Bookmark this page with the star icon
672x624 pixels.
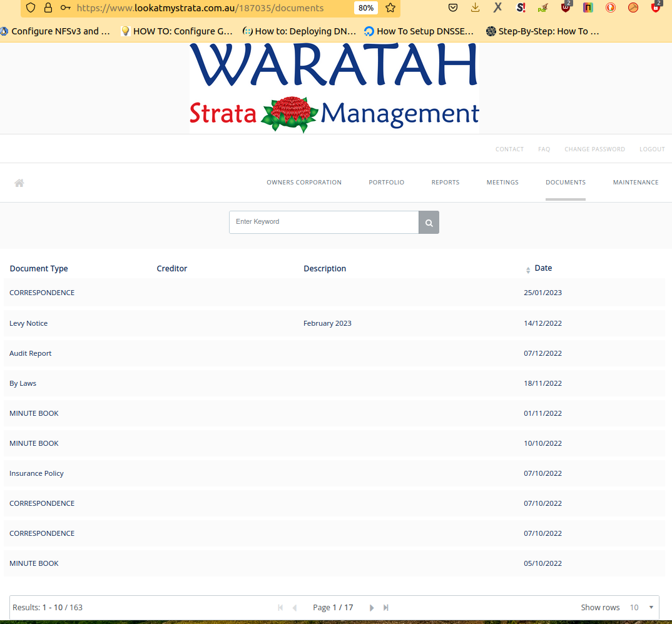point(390,8)
